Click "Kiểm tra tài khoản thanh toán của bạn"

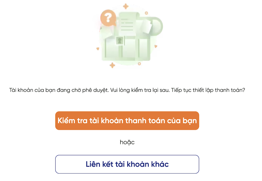(127, 121)
